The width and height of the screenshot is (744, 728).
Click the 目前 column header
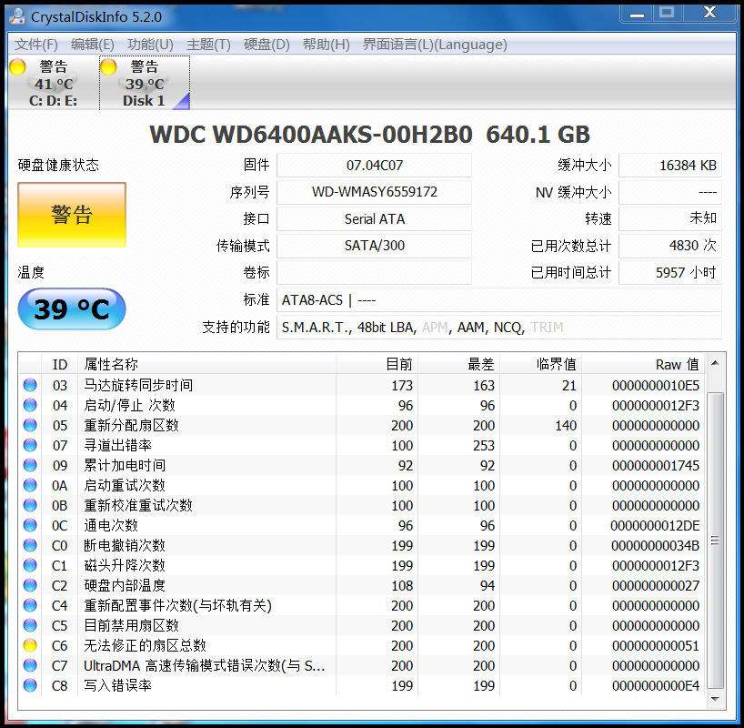(x=377, y=364)
